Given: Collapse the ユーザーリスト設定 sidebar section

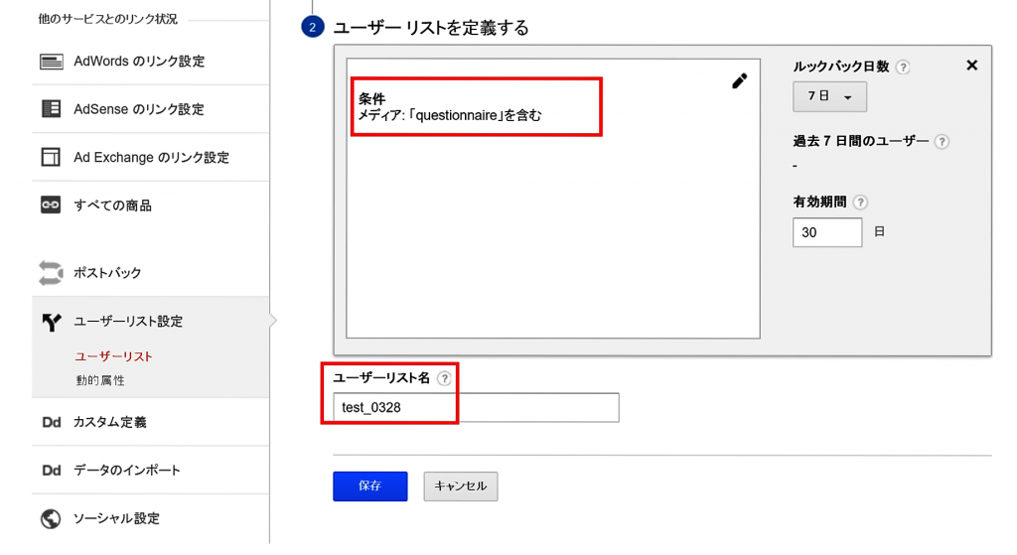Looking at the screenshot, I should click(128, 322).
